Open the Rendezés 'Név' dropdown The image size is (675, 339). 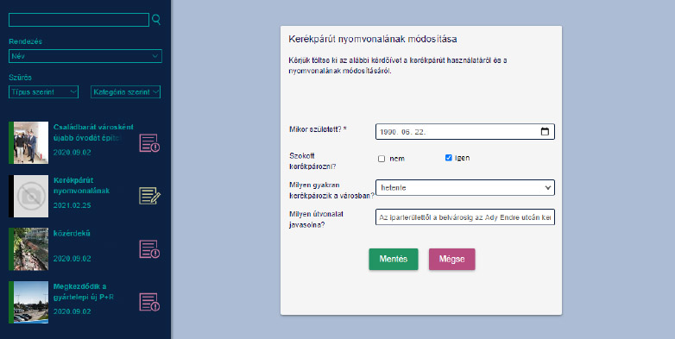pyautogui.click(x=85, y=56)
